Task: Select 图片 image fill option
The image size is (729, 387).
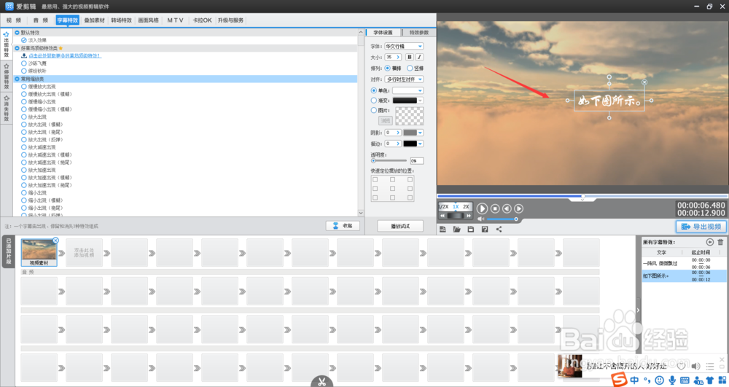Action: tap(374, 111)
